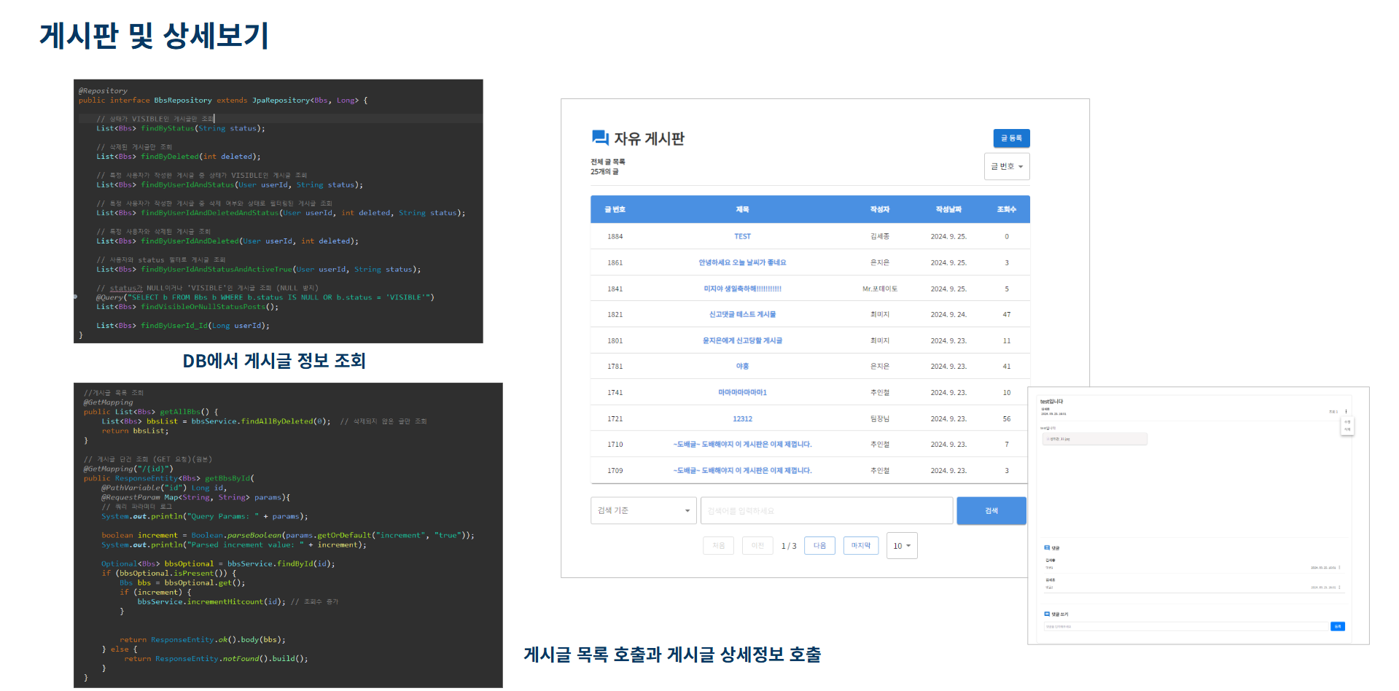Open the 10 items-per-page dropdown
Image resolution: width=1399 pixels, height=691 pixels.
tap(901, 546)
